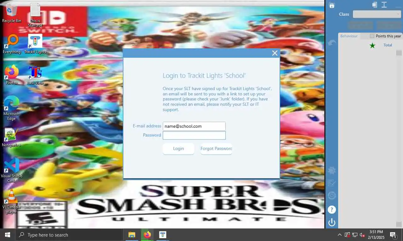Image resolution: width=403 pixels, height=241 pixels.
Task: Open File Explorer from the taskbar
Action: click(x=132, y=235)
